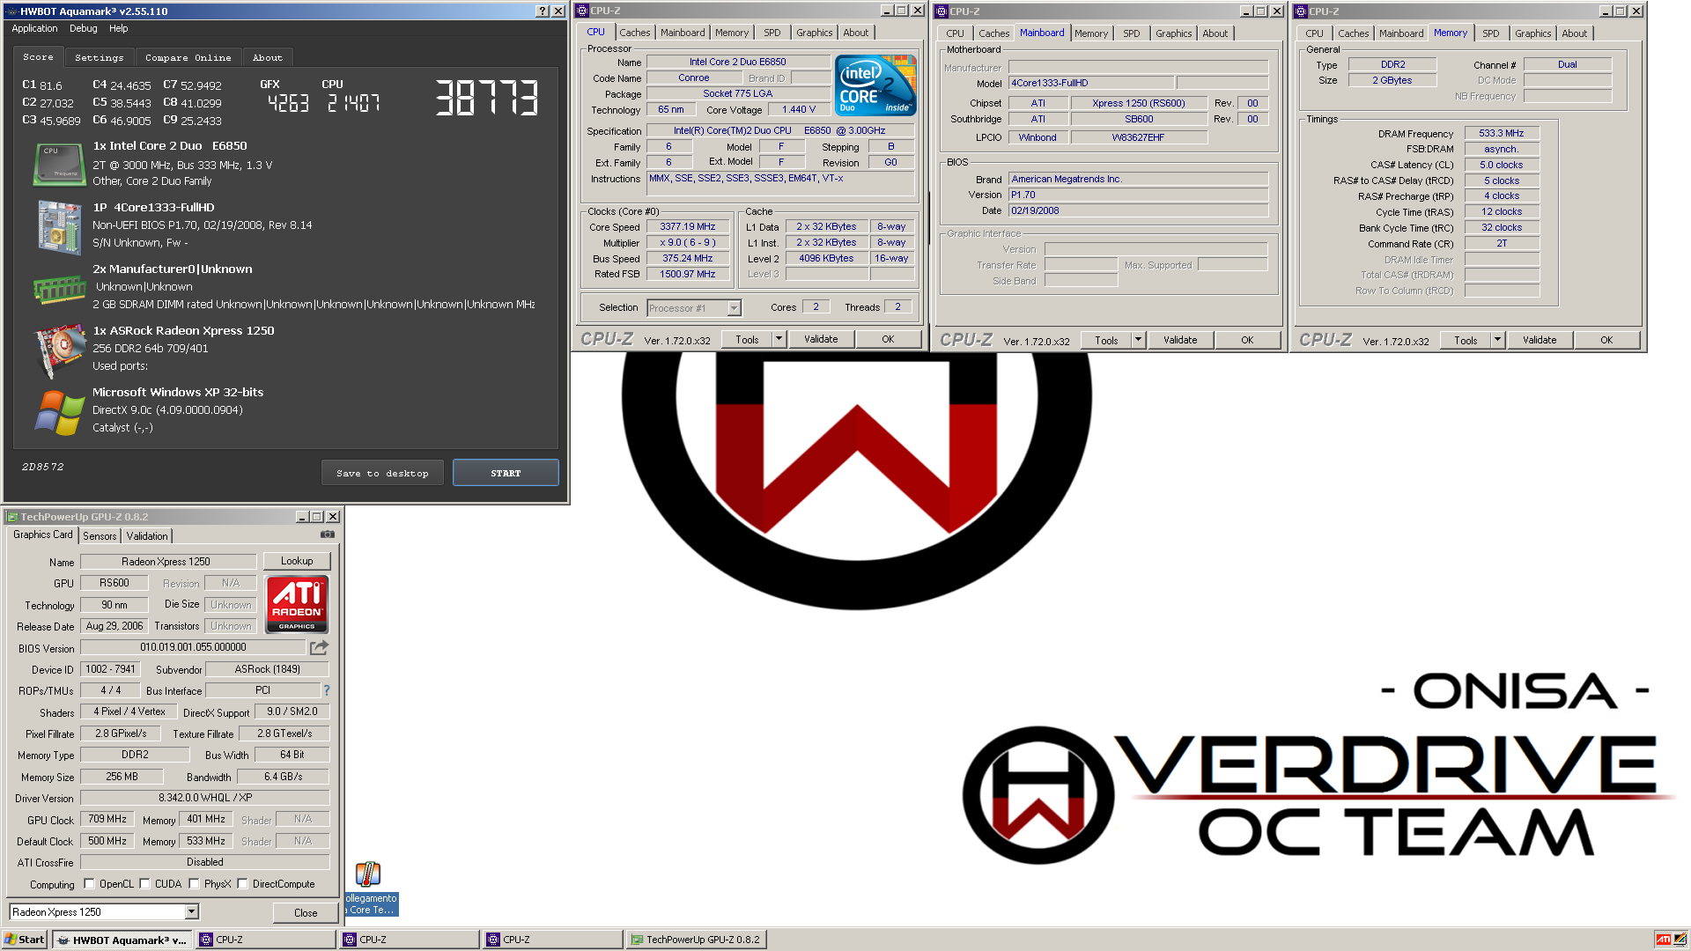The width and height of the screenshot is (1691, 951).
Task: Click the Score tab in Aquamark
Action: pyautogui.click(x=38, y=56)
